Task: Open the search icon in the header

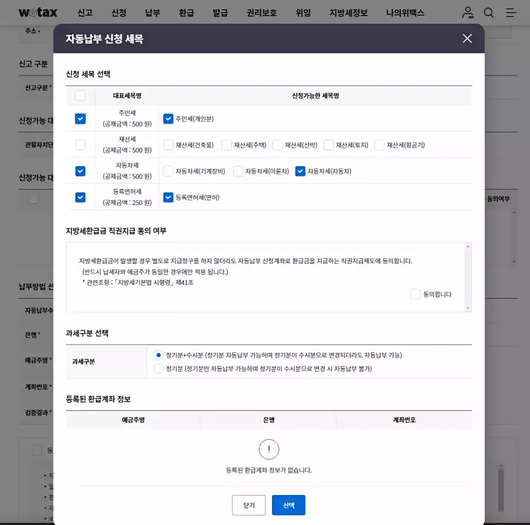Action: 490,12
